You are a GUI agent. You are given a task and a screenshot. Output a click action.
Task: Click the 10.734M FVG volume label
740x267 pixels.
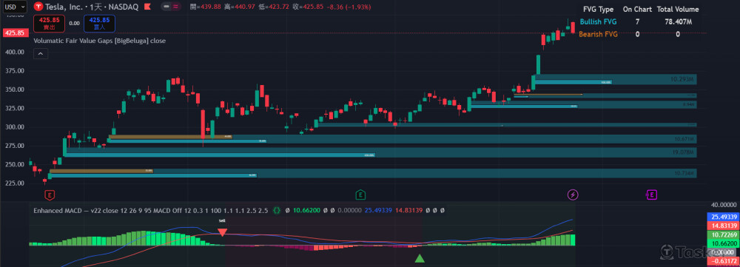[684, 174]
